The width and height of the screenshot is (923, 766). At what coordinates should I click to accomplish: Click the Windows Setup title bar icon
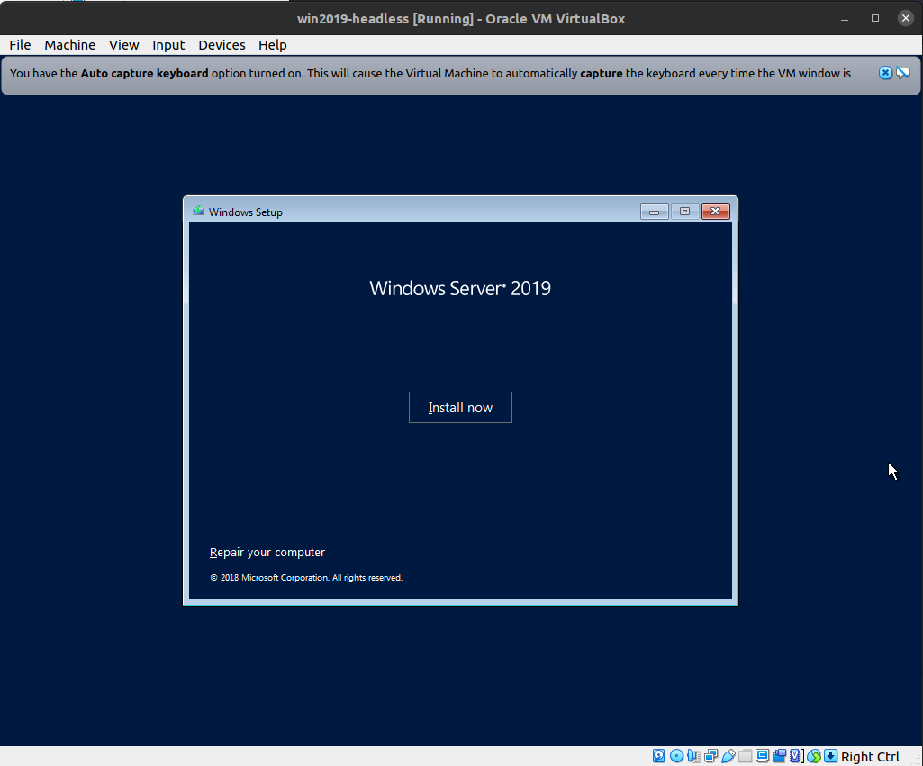point(198,212)
